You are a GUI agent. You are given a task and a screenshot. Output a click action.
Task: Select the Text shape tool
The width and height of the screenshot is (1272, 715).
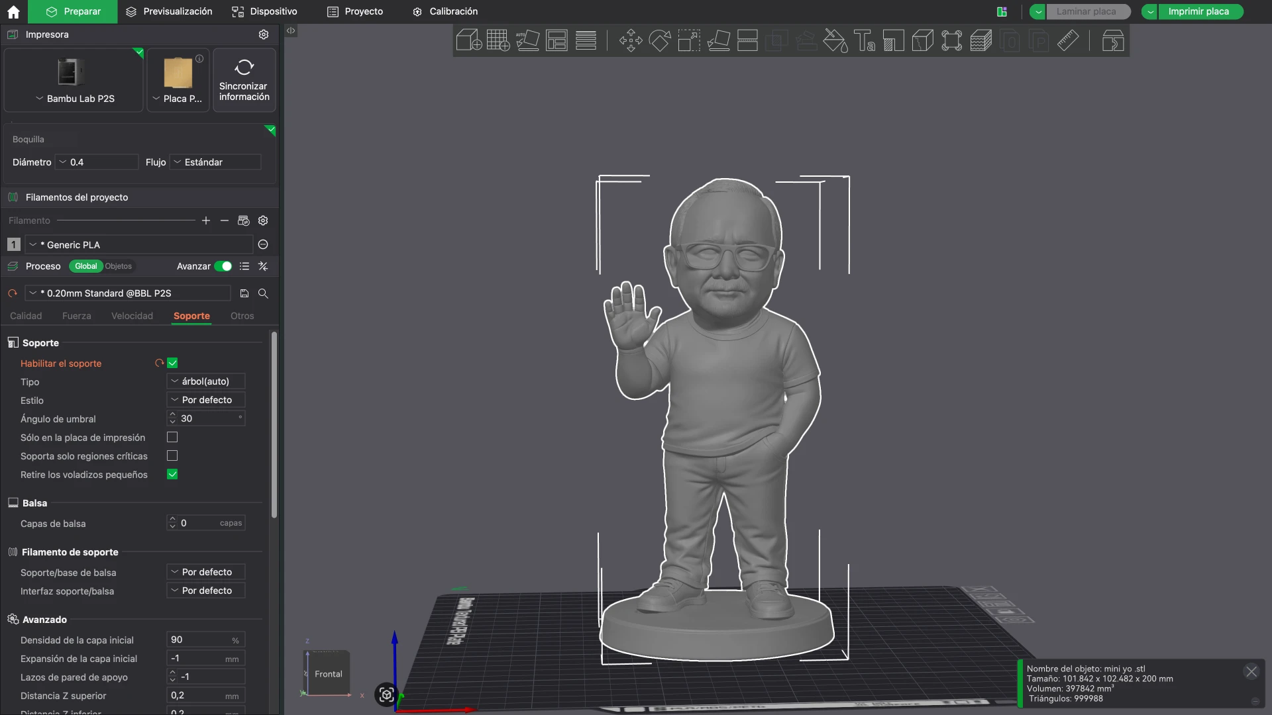pyautogui.click(x=864, y=40)
